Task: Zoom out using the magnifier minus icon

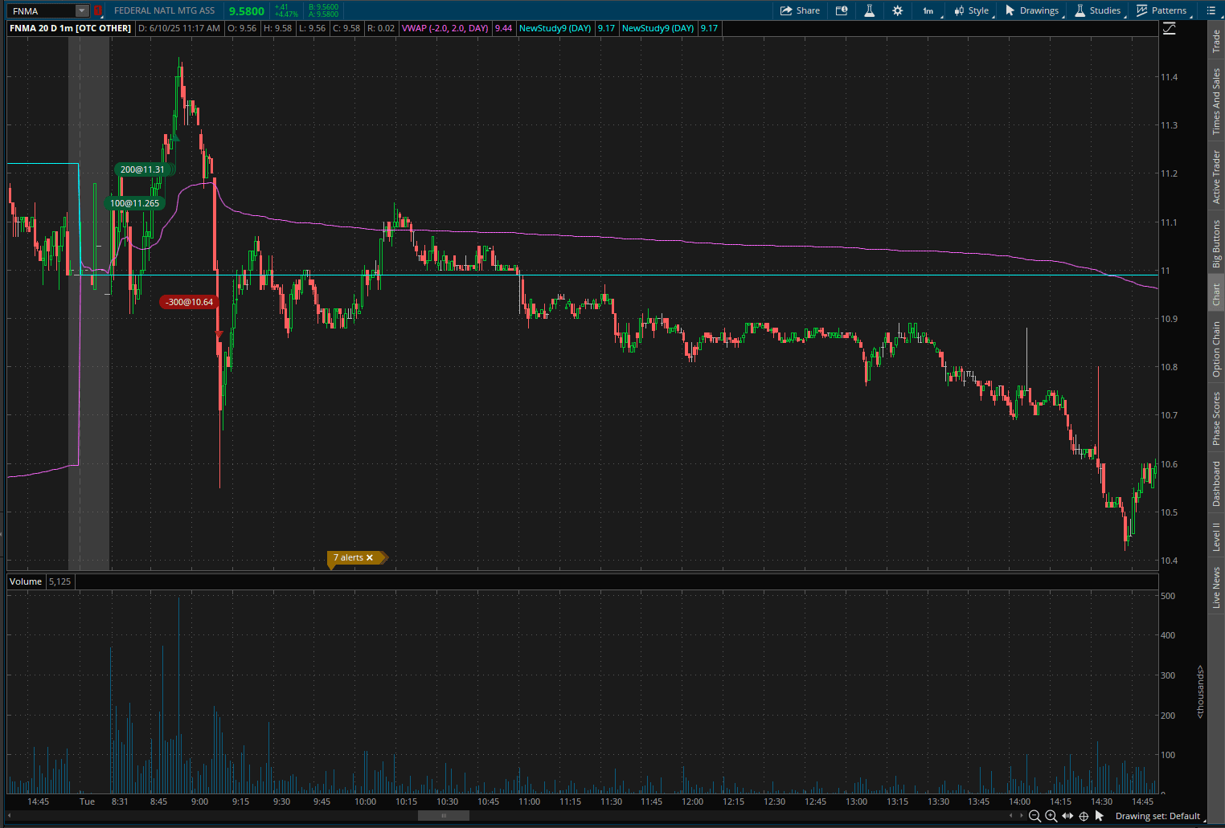Action: click(1034, 816)
